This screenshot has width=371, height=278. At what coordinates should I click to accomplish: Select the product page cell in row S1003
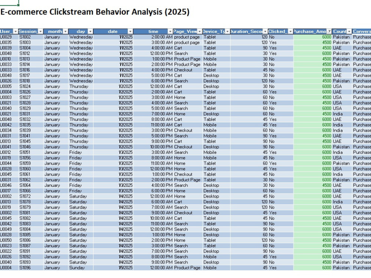coord(188,43)
